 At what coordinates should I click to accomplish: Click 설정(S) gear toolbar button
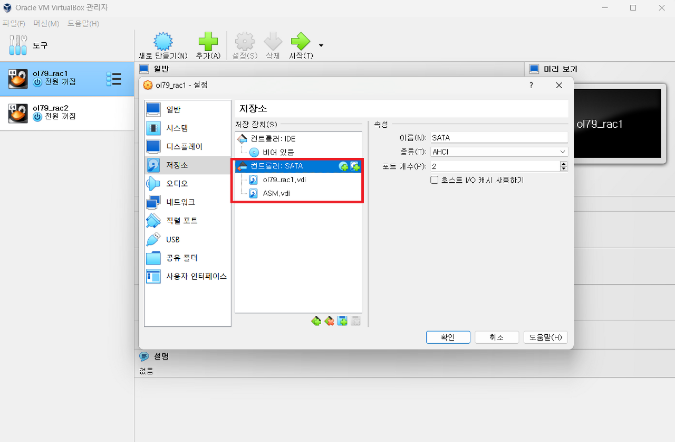click(245, 45)
